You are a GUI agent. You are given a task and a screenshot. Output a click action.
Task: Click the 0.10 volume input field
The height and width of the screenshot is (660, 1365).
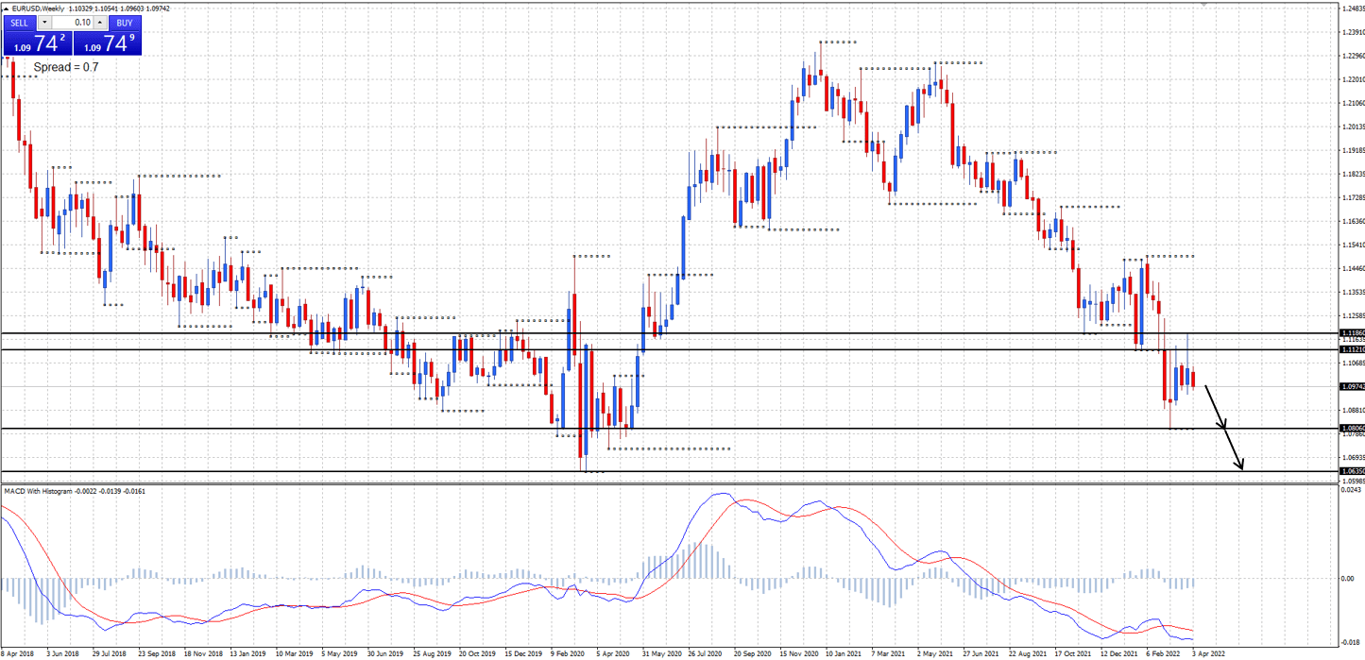click(73, 23)
